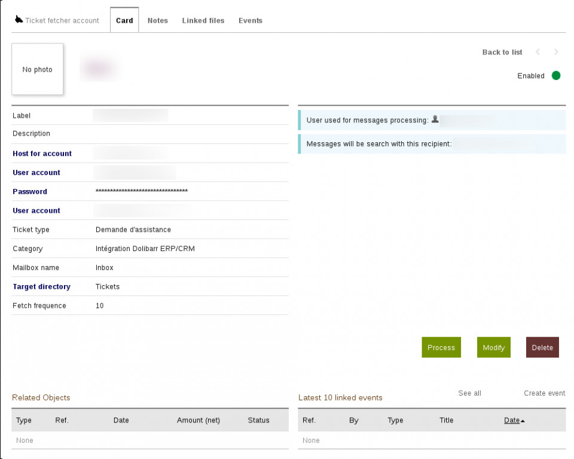The width and height of the screenshot is (574, 459).
Task: Open the Events tab
Action: pyautogui.click(x=251, y=20)
